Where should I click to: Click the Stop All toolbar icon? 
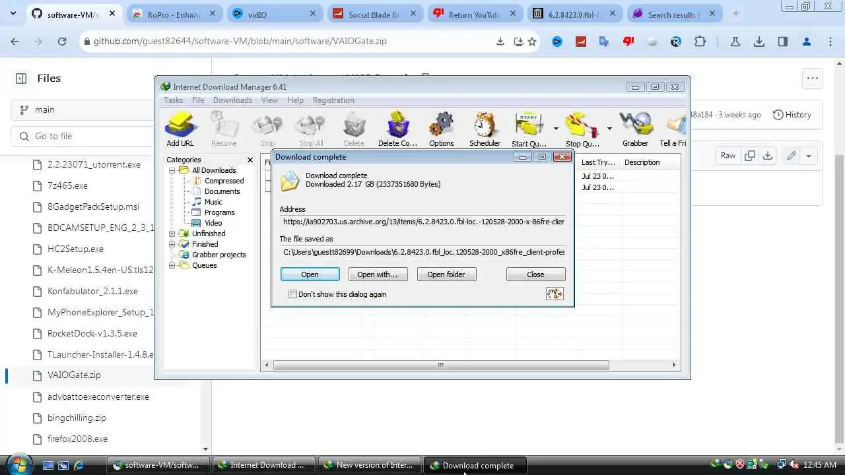click(311, 129)
